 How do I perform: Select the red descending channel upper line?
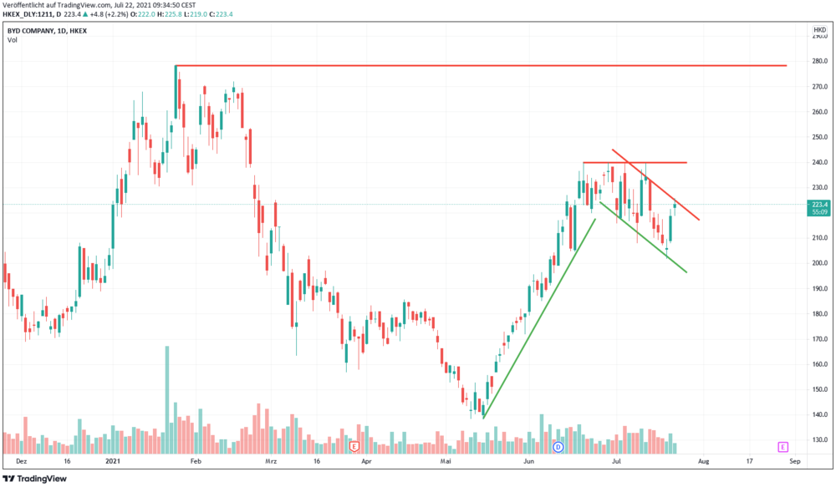coord(655,185)
